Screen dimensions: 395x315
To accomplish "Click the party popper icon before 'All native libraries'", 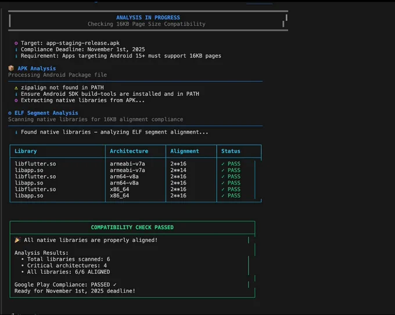I will tap(17, 240).
